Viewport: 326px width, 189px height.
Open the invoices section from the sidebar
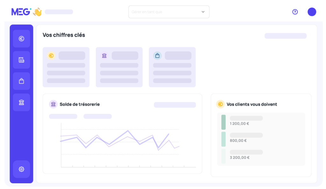click(x=21, y=59)
